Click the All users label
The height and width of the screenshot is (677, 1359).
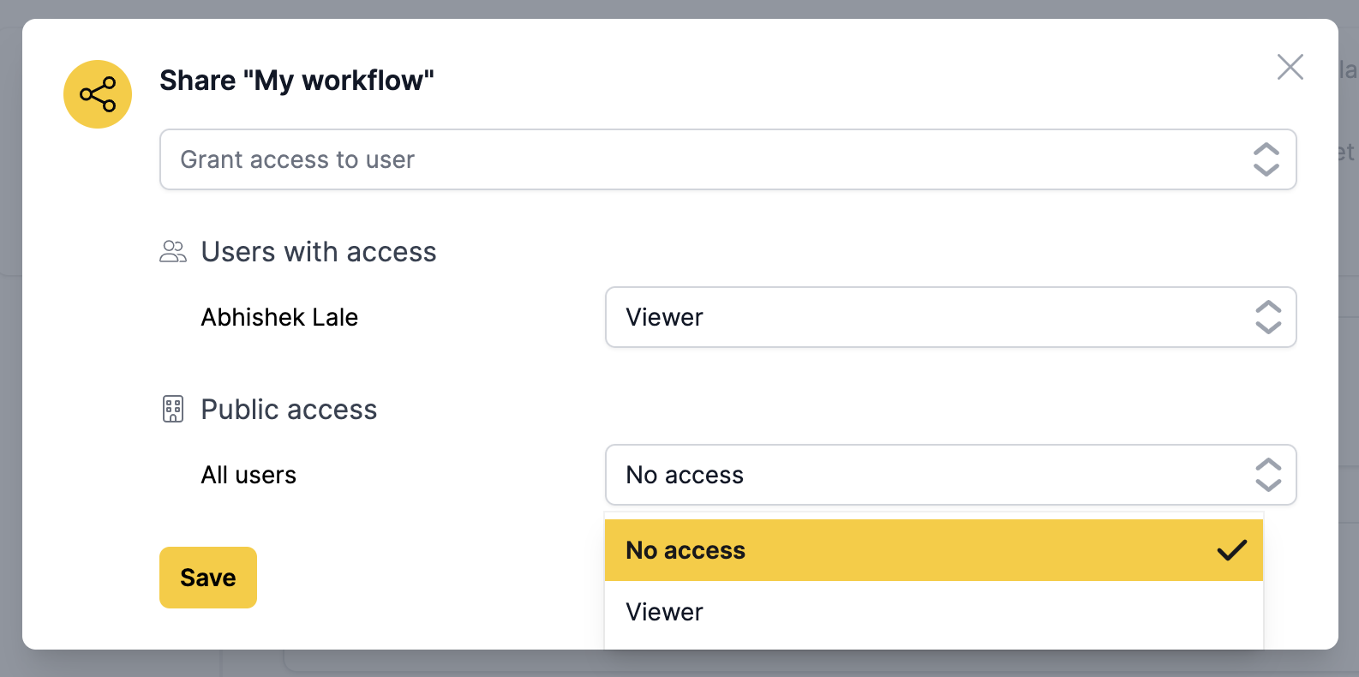click(248, 475)
